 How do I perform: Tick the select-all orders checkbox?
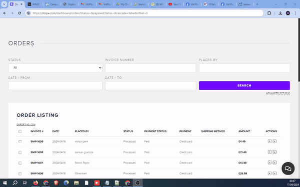point(20,131)
